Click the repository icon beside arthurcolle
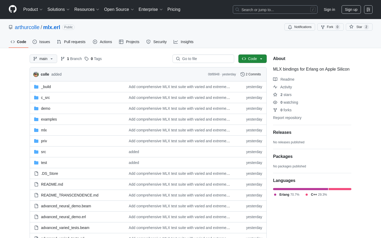 coord(11,27)
